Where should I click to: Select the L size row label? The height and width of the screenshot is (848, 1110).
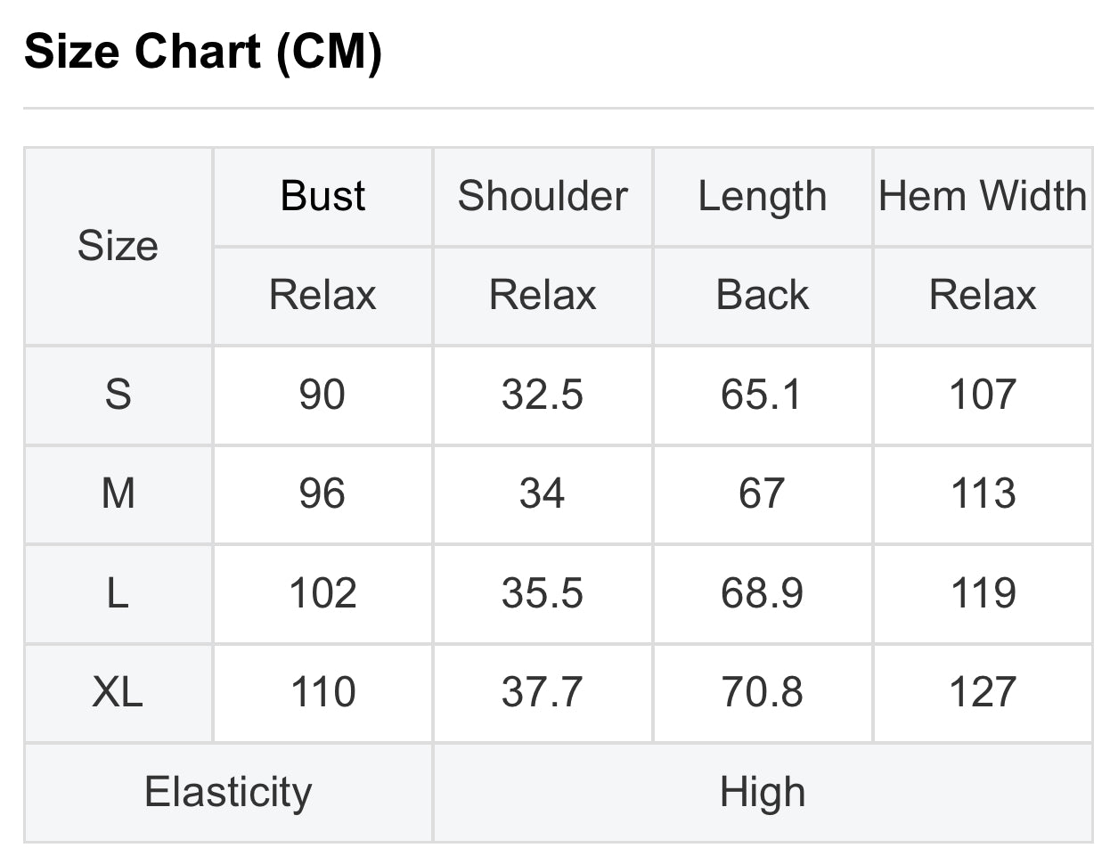[118, 593]
